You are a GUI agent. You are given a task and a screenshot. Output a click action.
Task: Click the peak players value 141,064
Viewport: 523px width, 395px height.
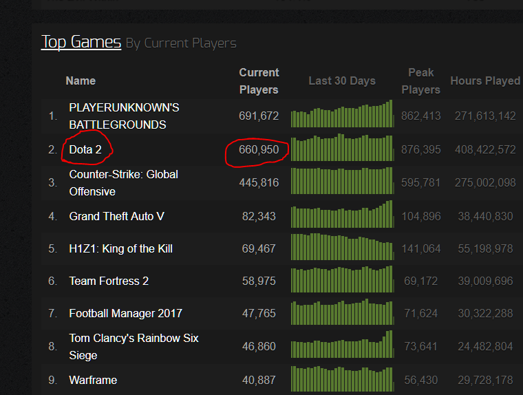point(421,248)
